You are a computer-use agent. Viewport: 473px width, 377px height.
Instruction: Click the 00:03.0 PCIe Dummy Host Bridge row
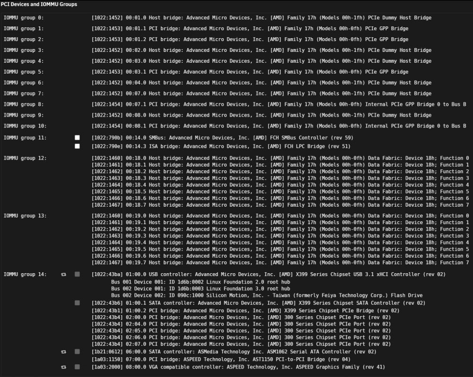(x=262, y=61)
